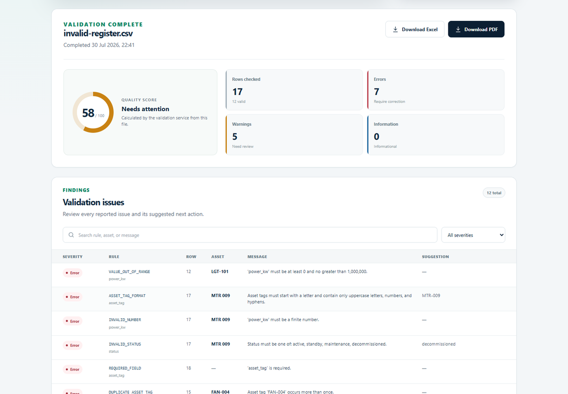The height and width of the screenshot is (394, 568).
Task: Click the 'decommissioned' suggestion value
Action: 439,344
